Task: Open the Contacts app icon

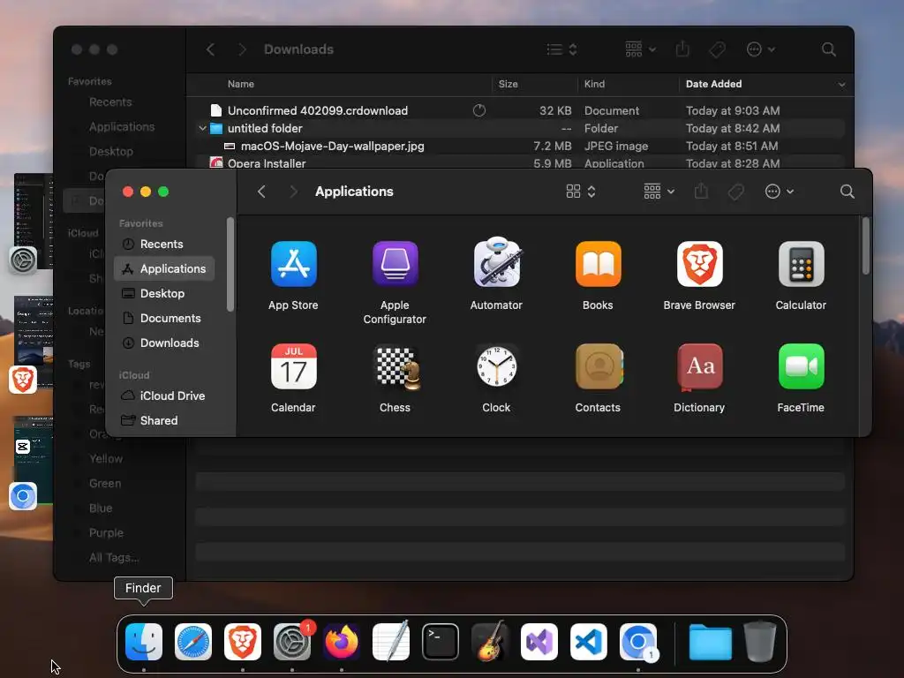Action: (x=599, y=366)
